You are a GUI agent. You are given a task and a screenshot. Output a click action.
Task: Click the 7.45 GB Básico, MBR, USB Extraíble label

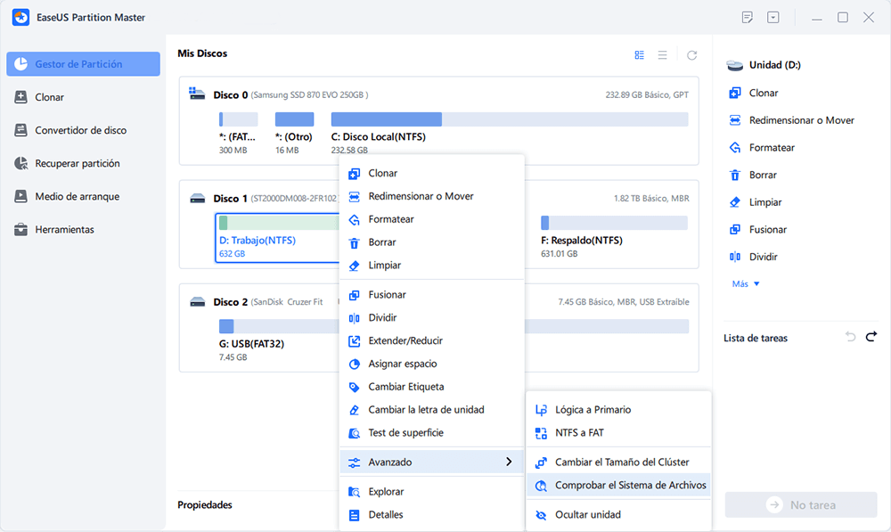624,302
